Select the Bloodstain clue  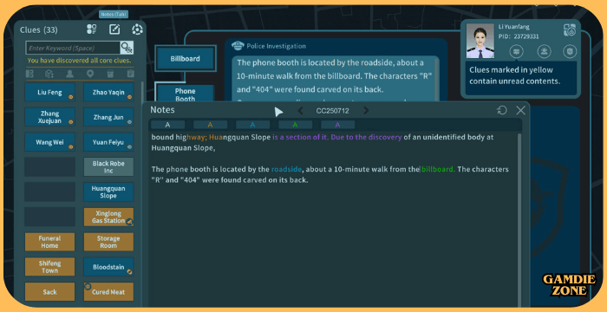click(x=108, y=267)
